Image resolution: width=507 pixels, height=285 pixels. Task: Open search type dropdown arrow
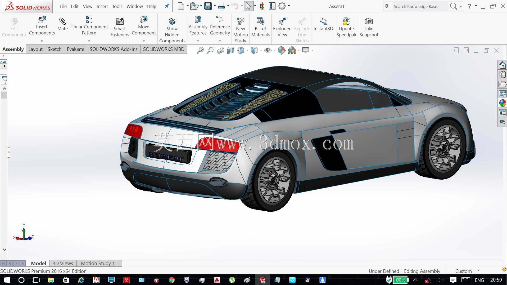461,6
